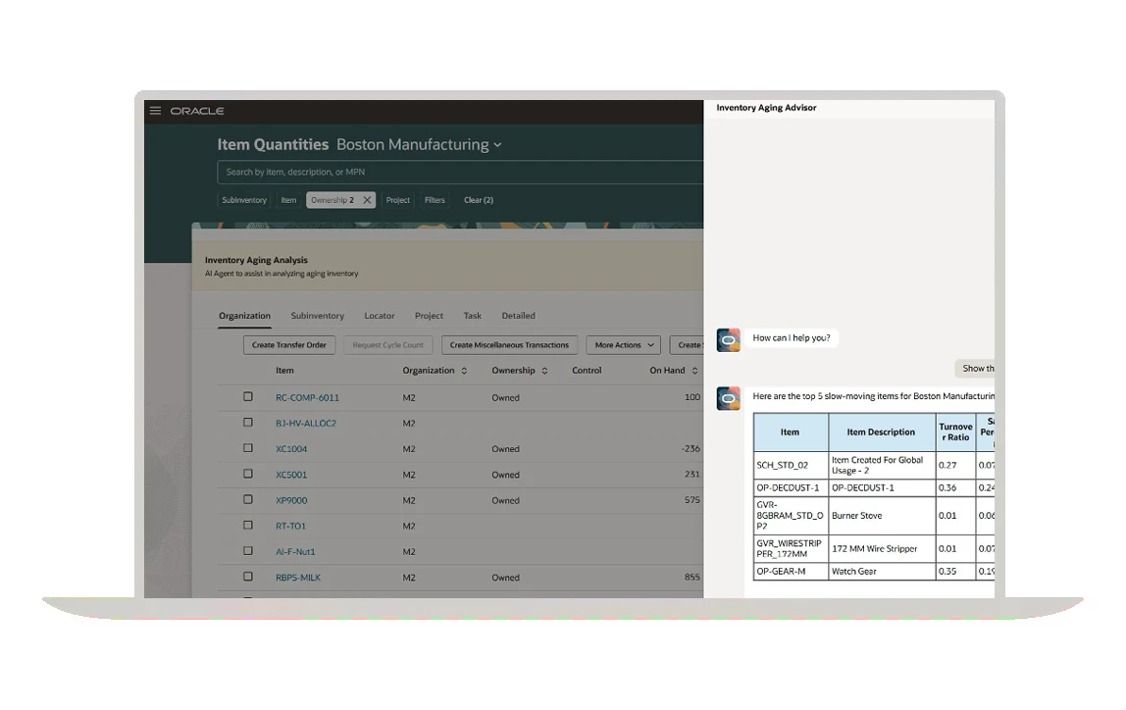The image size is (1126, 710).
Task: Focus the item search field
Action: [461, 173]
